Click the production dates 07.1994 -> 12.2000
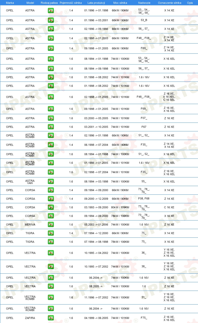Image resolution: width=198 pixels, height=323 pixels. 96,233
